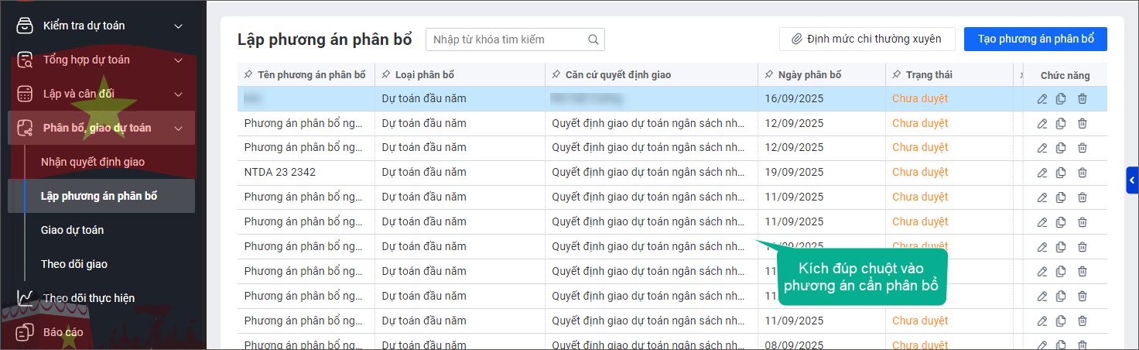Expand Tổng hợp dự toán chevron
The width and height of the screenshot is (1139, 350).
tap(178, 60)
